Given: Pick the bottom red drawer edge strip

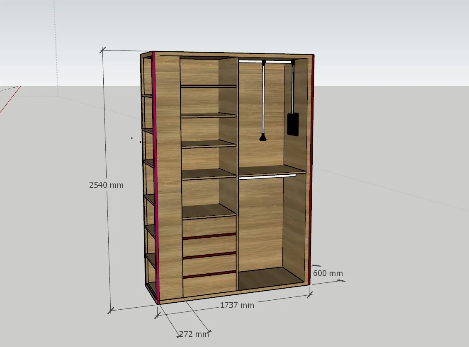Looking at the screenshot, I should (x=209, y=274).
